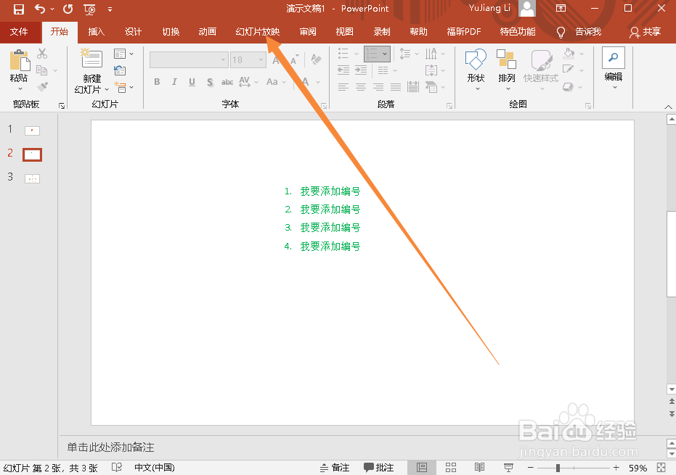676x475 pixels.
Task: Toggle the Bullets list button
Action: click(x=343, y=54)
